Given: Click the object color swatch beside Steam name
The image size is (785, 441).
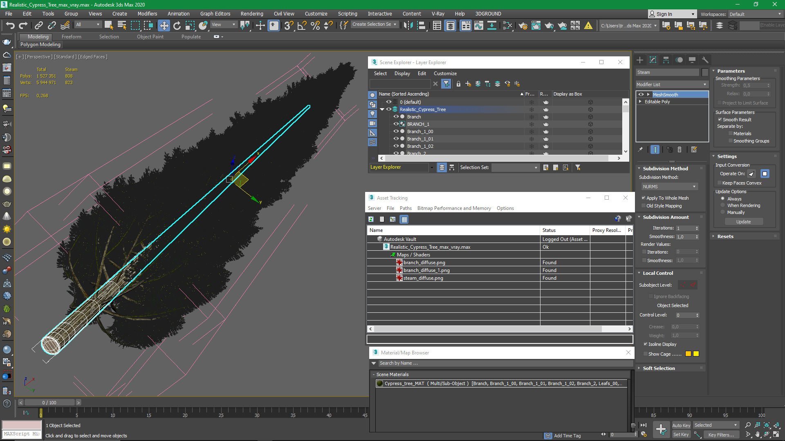Looking at the screenshot, I should [x=705, y=72].
